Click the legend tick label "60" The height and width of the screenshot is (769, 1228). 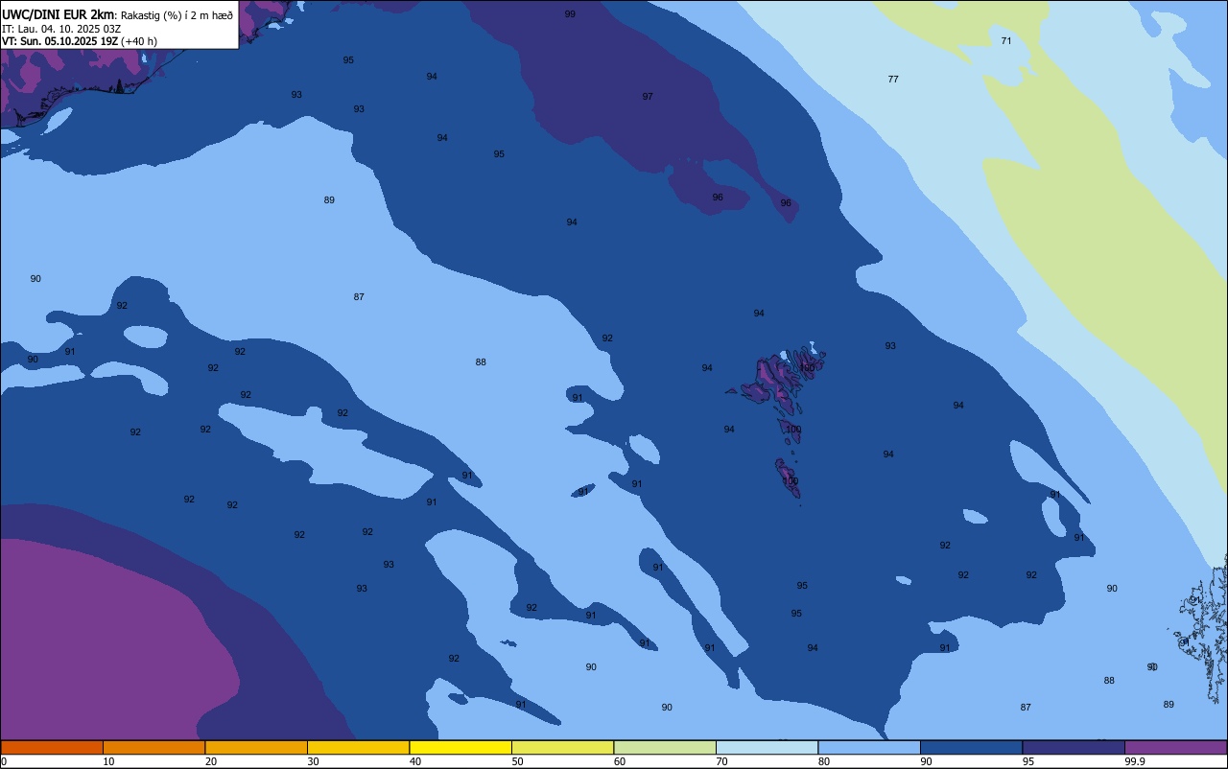click(x=620, y=761)
